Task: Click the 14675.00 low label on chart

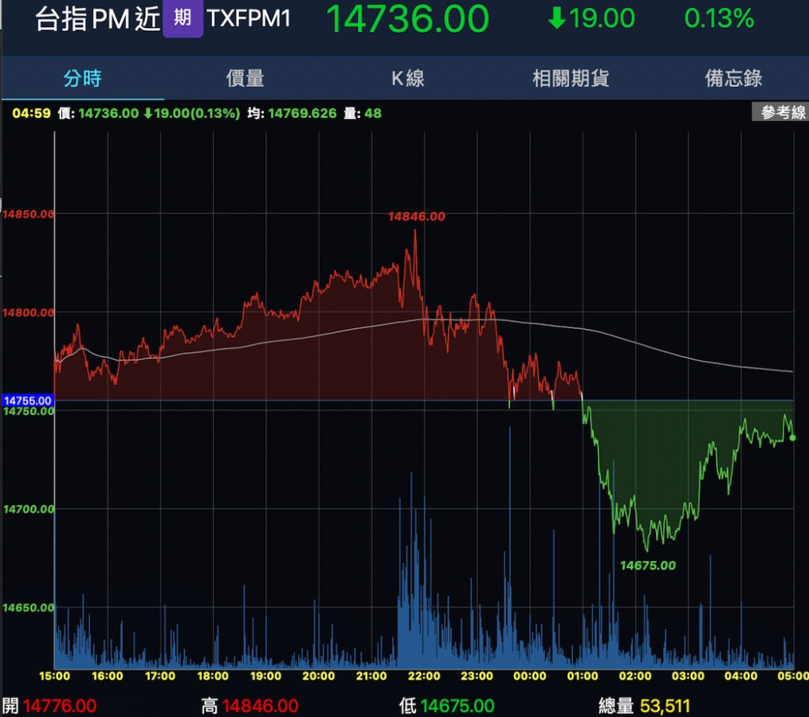Action: tap(647, 566)
